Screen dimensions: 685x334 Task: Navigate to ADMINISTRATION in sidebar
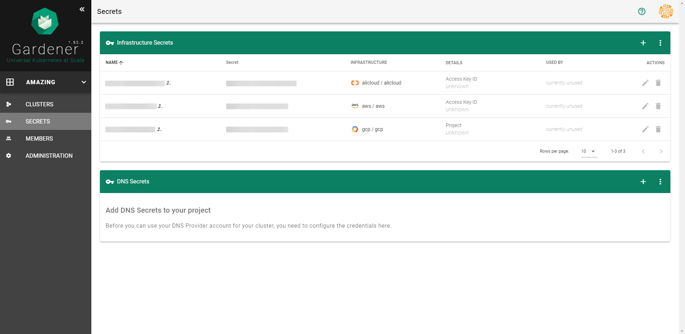click(x=49, y=156)
